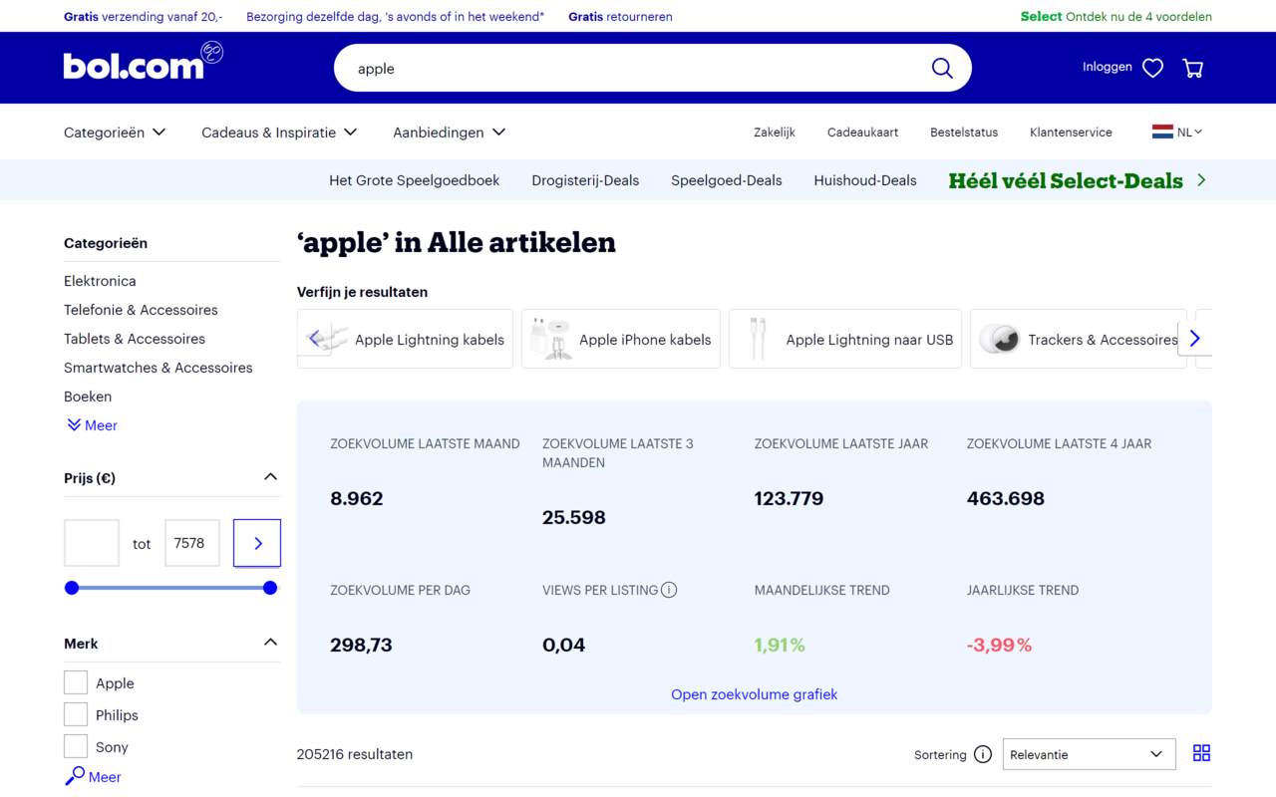The width and height of the screenshot is (1276, 797).
Task: Open the Aanbiedingen dropdown
Action: pos(449,132)
